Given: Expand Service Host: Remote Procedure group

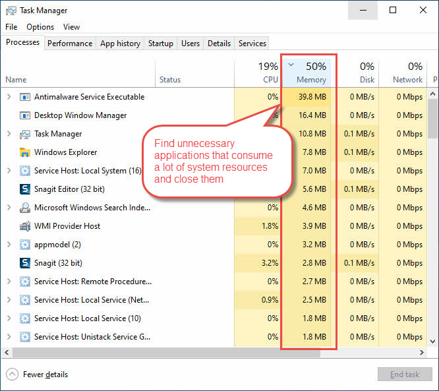Looking at the screenshot, I should [9, 281].
